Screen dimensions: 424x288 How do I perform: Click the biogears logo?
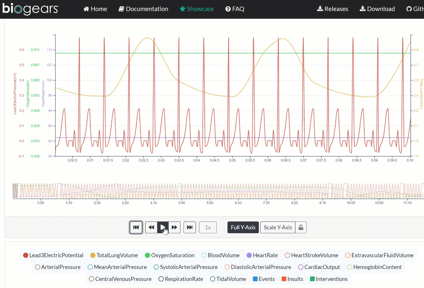click(x=30, y=9)
